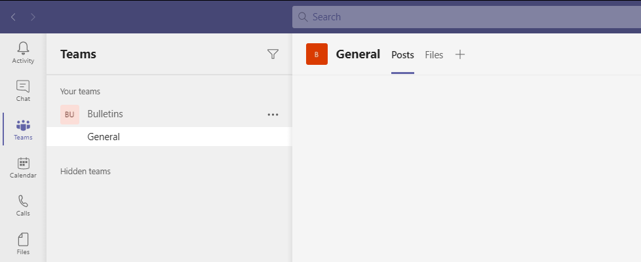Open Chat from the left rail
The height and width of the screenshot is (262, 641).
point(23,90)
